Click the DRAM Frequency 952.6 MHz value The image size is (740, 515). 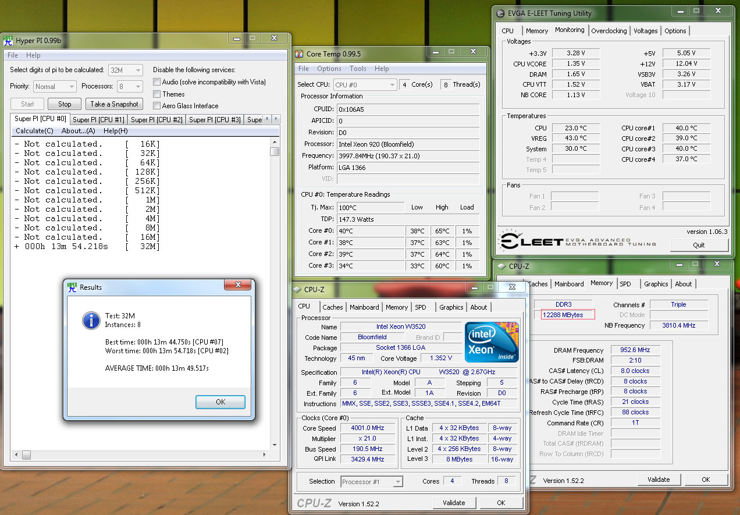(x=636, y=350)
